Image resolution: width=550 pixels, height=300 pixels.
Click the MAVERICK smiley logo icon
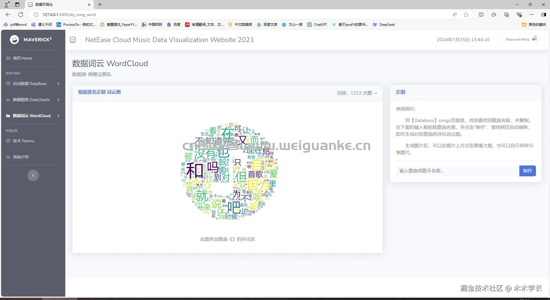[14, 40]
